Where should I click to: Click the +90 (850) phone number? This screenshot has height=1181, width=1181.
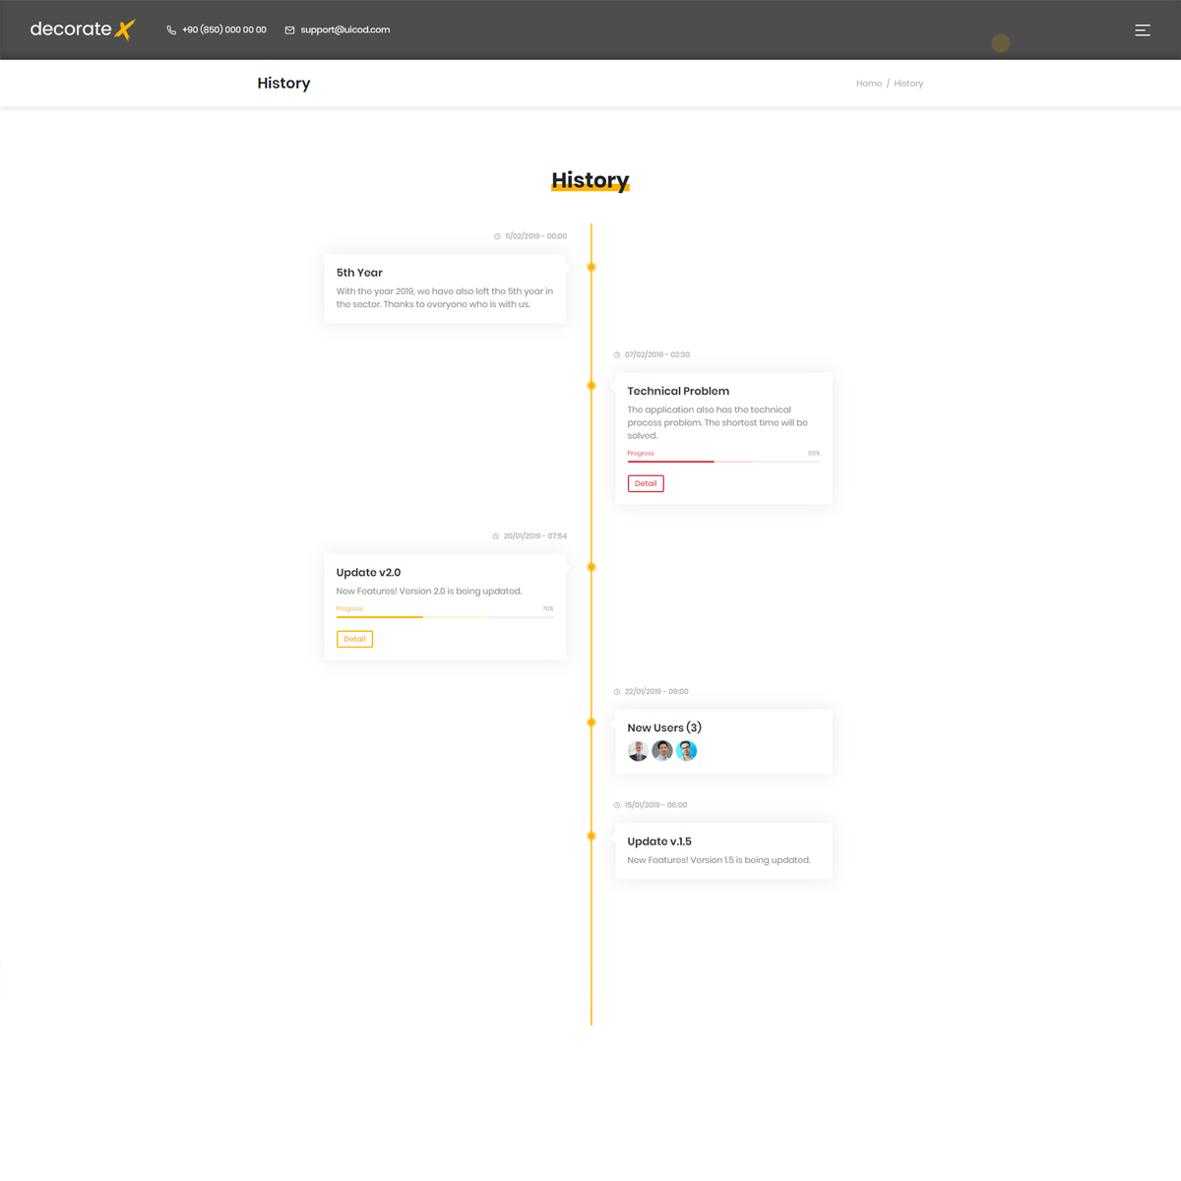click(224, 30)
